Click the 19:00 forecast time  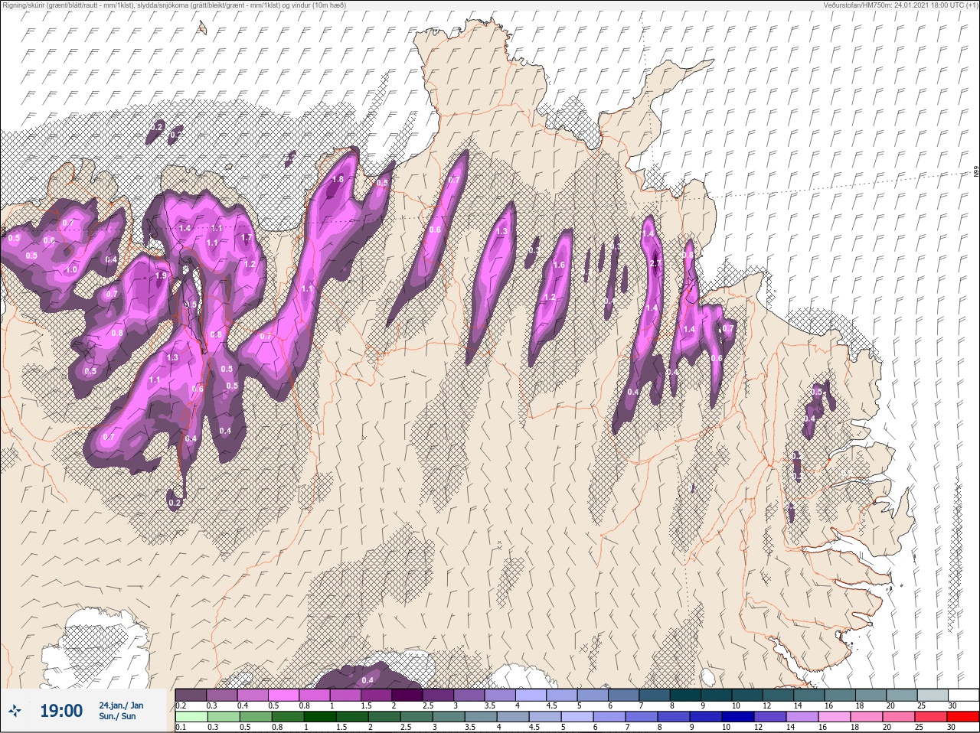(x=61, y=711)
